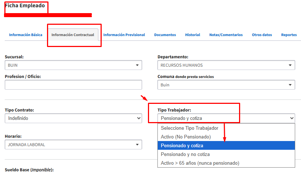Click the Profesion / Oficio text field
301x172 pixels.
click(73, 85)
